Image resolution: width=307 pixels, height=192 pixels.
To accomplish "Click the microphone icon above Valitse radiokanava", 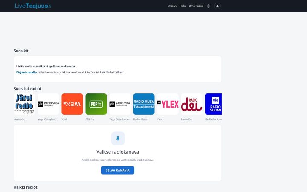I will 118,139.
